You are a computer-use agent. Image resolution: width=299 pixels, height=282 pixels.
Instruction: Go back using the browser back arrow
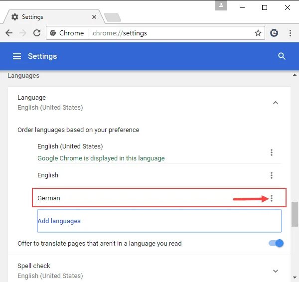click(9, 33)
